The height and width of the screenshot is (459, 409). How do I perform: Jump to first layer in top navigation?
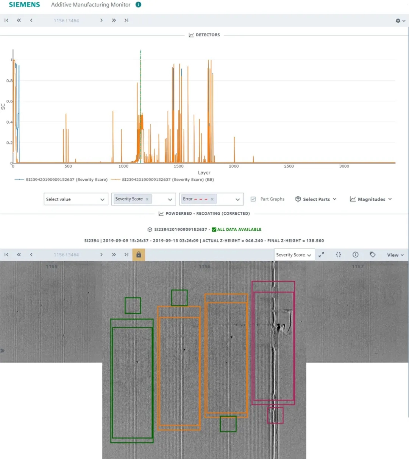(6, 20)
